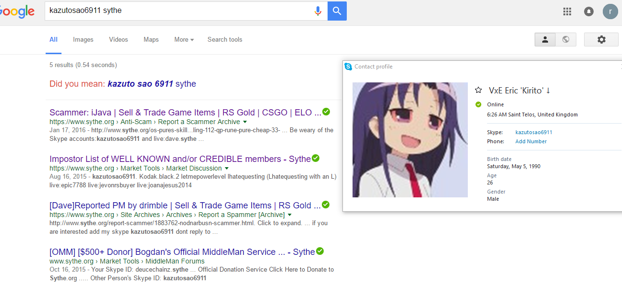The width and height of the screenshot is (622, 286).
Task: Click green checkmark beside Reported PM result
Action: 326,205
